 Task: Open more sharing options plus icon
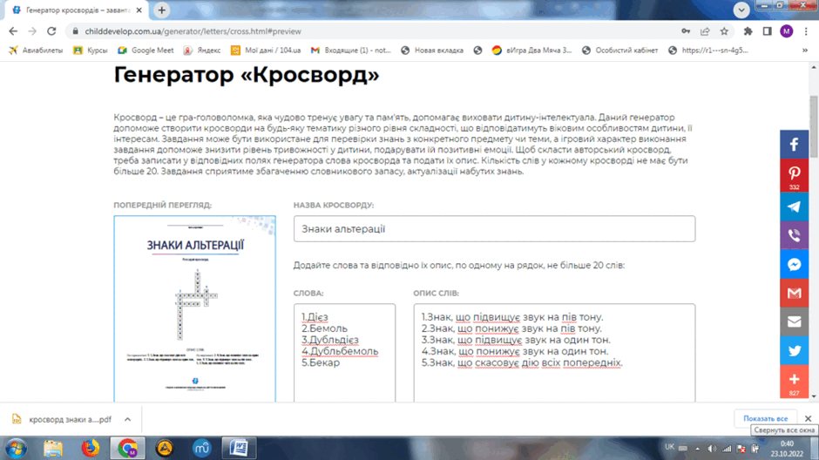point(794,382)
